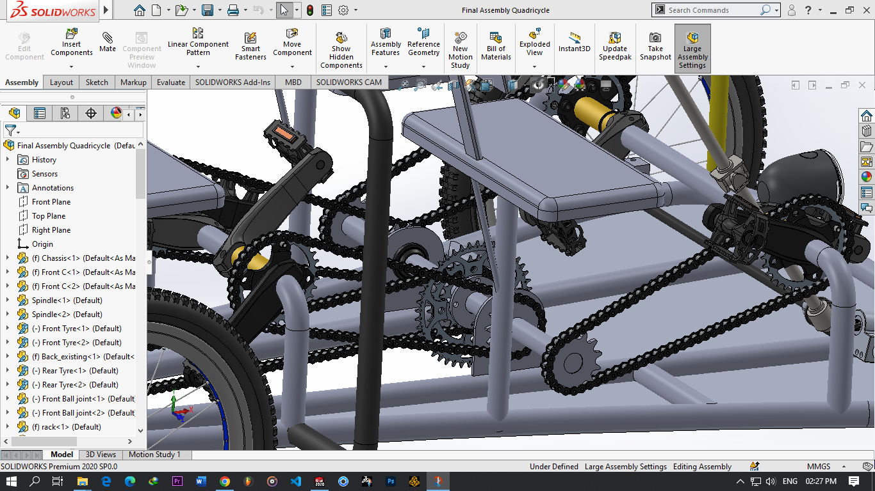Open the PropertyManager panel tab
Viewport: 875px width, 491px height.
(40, 113)
